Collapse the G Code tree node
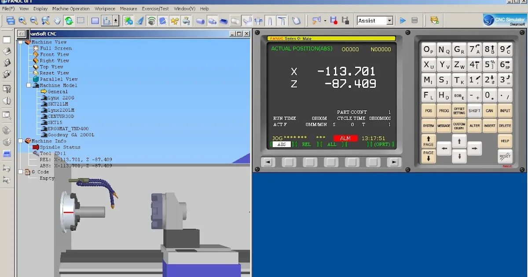Screen dimensions: 528x277 [21, 172]
